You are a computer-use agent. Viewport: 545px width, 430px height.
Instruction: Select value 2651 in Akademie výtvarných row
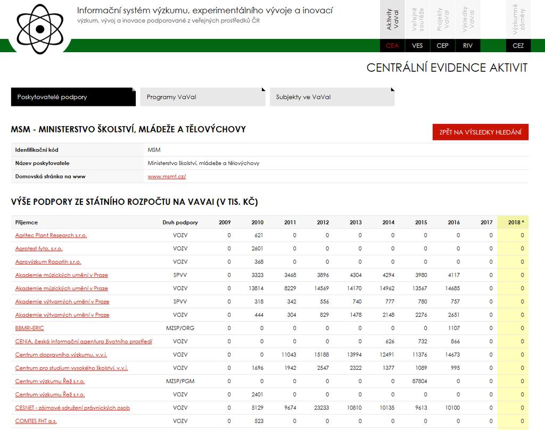453,315
